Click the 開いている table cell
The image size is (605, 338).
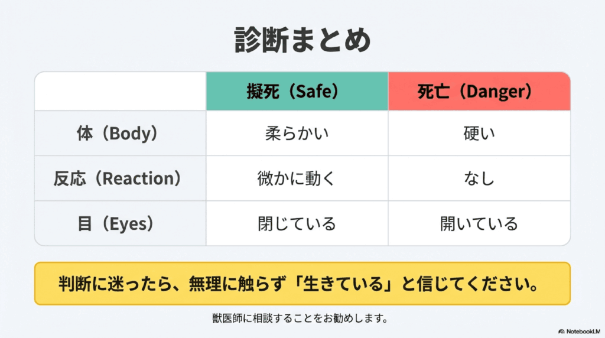pos(479,223)
